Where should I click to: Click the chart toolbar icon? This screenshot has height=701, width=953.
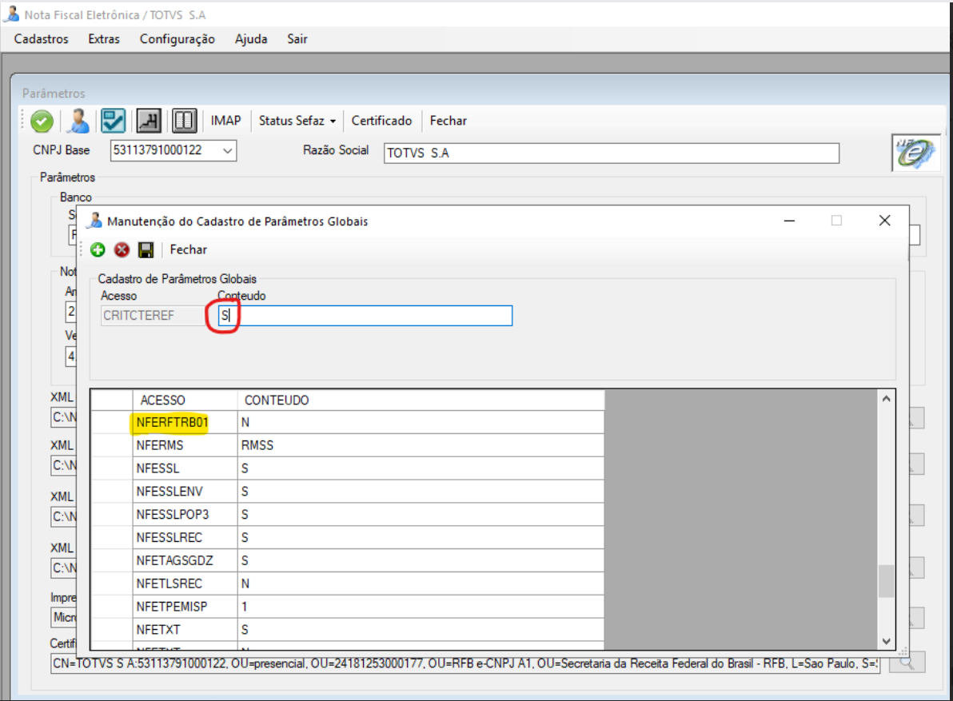149,121
